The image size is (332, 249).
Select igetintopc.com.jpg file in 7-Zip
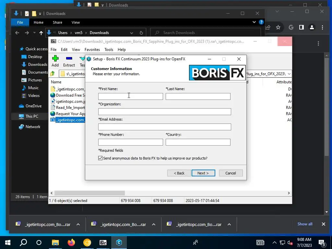[x=68, y=101]
